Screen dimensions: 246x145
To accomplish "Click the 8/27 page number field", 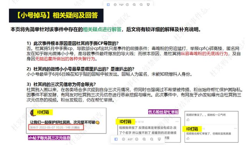I will point(130,139).
